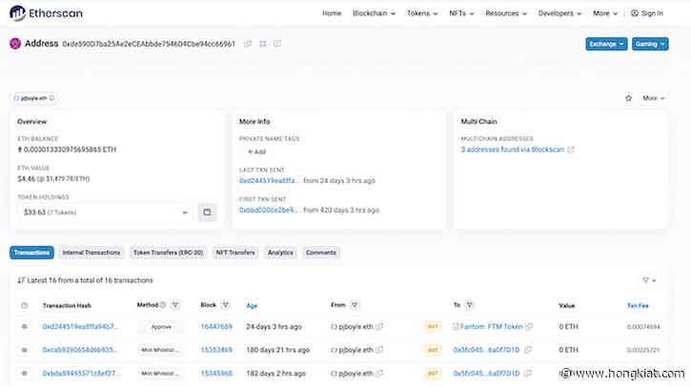This screenshot has width=691, height=387.
Task: Toggle Txn Fee column header
Action: (638, 305)
